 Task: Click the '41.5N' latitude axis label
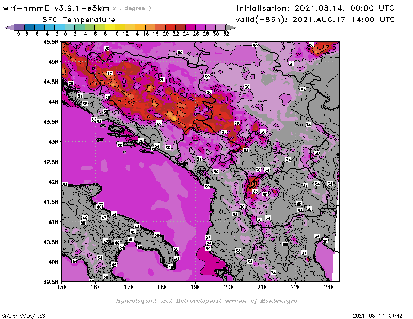pyautogui.click(x=51, y=202)
